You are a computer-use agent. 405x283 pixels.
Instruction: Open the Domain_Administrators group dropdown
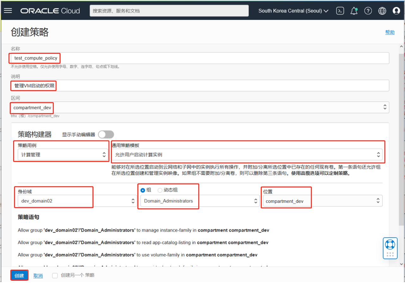click(x=200, y=201)
